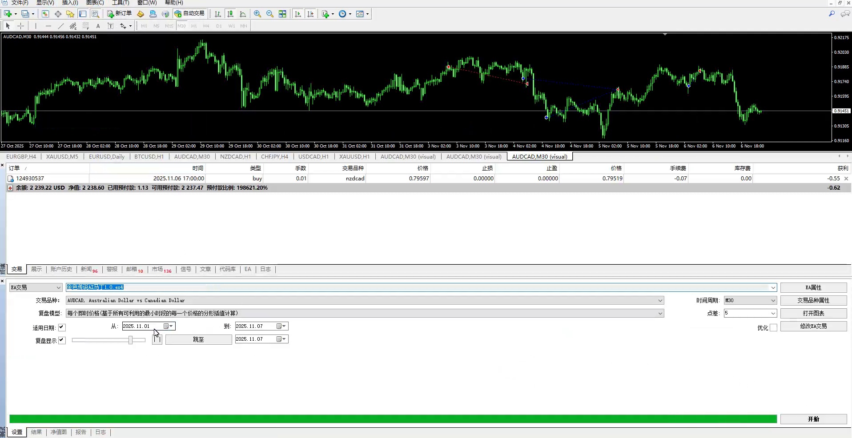Select the vertical line drawing tool
The image size is (852, 438).
pyautogui.click(x=36, y=26)
